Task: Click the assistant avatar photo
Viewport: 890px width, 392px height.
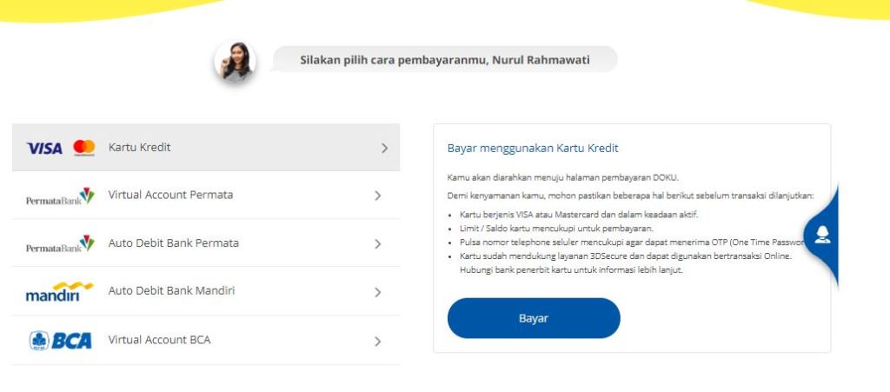Action: pos(236,61)
